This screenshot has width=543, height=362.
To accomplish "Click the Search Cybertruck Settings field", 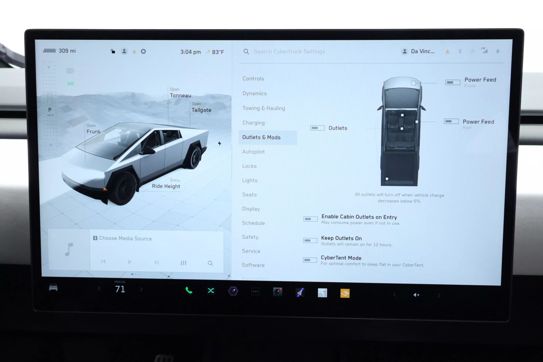I will coord(289,52).
